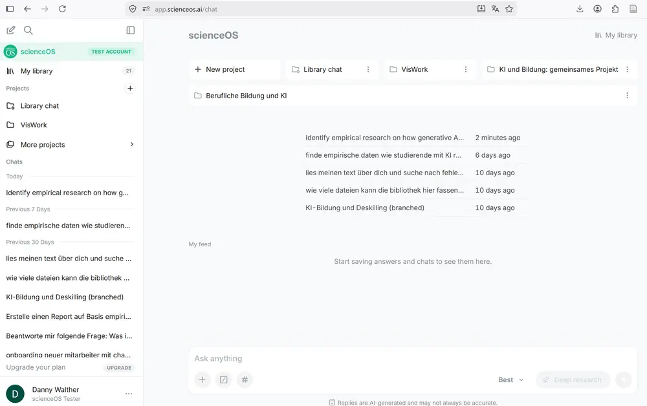647x406 pixels.
Task: Open sidebar chat 'Beantworte mir folgende Frage'
Action: pos(69,336)
